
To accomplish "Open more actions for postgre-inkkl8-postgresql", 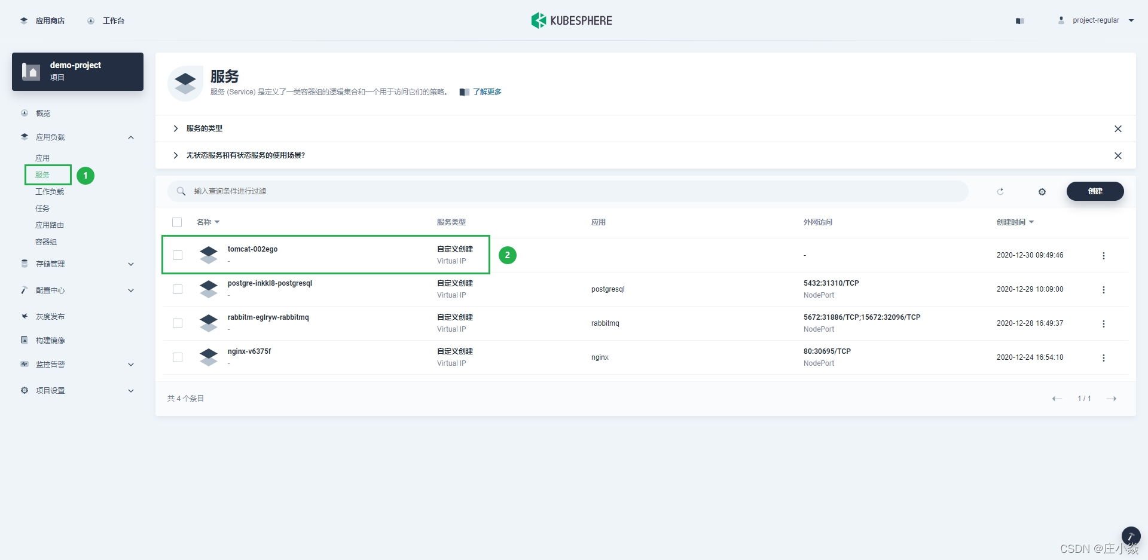I will [x=1104, y=290].
